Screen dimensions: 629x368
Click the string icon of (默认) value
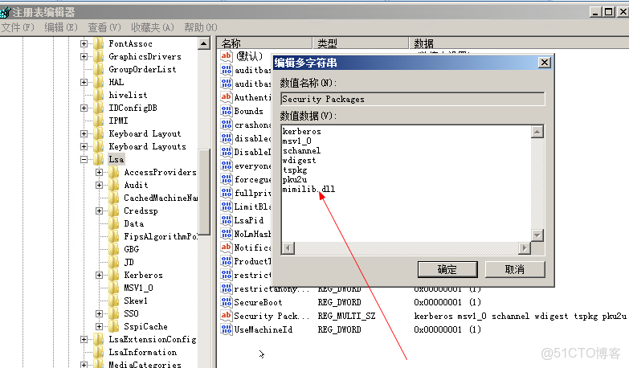point(227,56)
